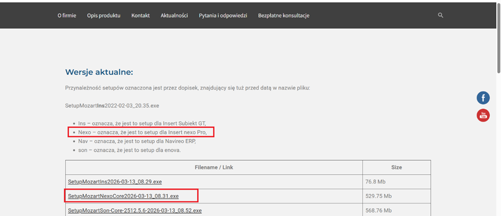Download SetupMozartSon-Core-2512.5.6 installer link
The height and width of the screenshot is (216, 501).
135,211
